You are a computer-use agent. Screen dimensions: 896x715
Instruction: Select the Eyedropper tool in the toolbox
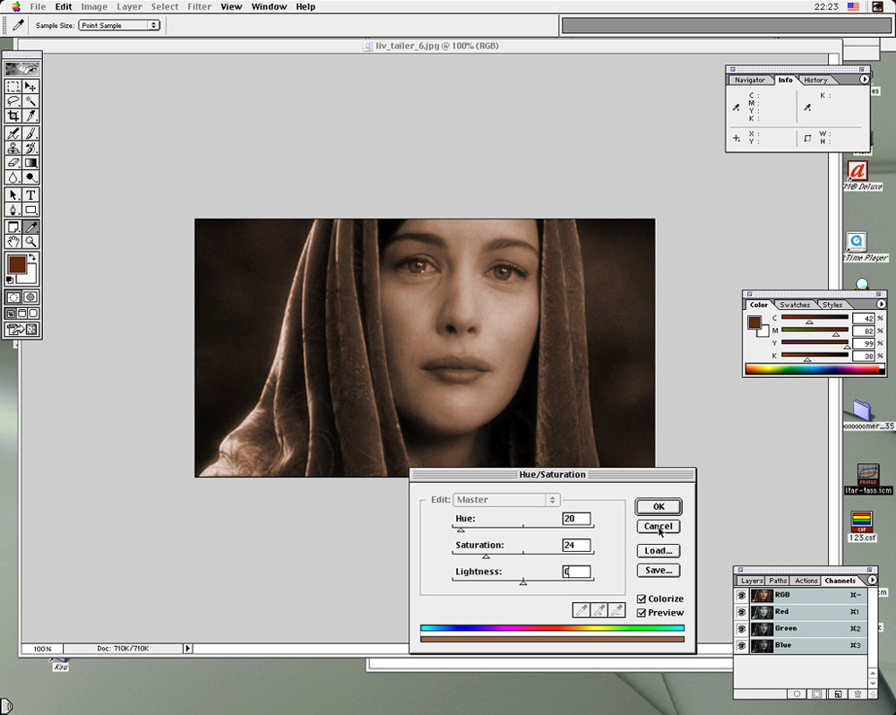tap(30, 227)
